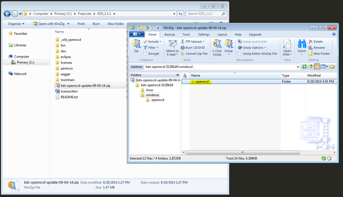Open the Explorer Organize menu

[16, 24]
